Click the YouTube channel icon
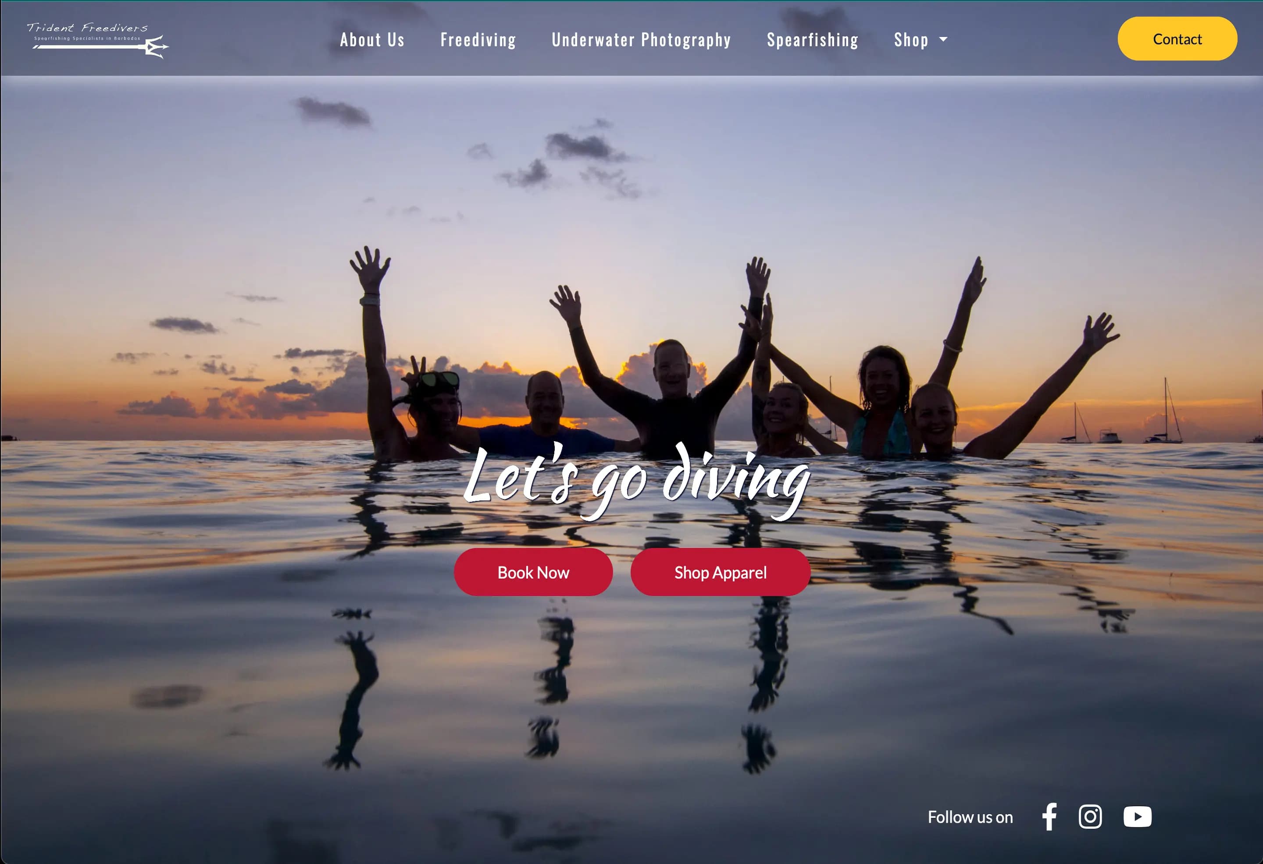 1137,817
